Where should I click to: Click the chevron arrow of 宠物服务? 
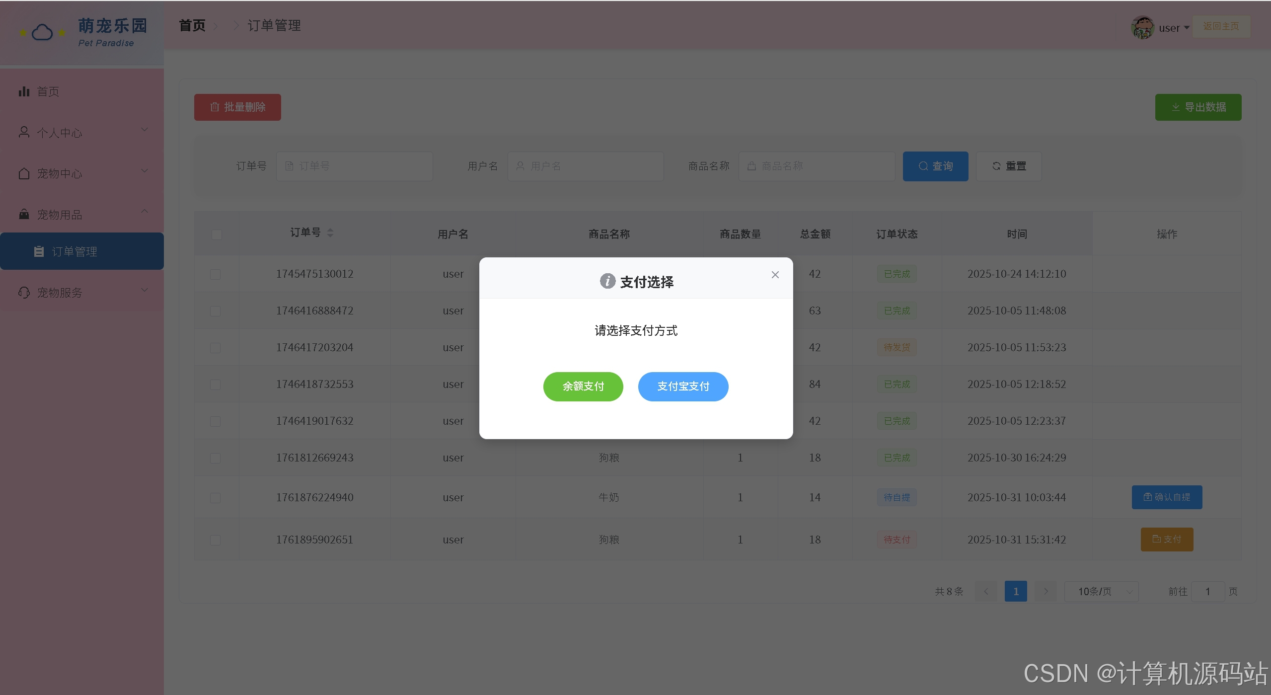[x=145, y=290]
